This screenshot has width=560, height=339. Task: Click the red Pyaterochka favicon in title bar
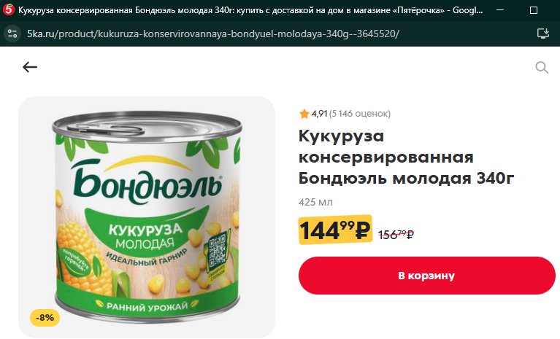(8, 9)
